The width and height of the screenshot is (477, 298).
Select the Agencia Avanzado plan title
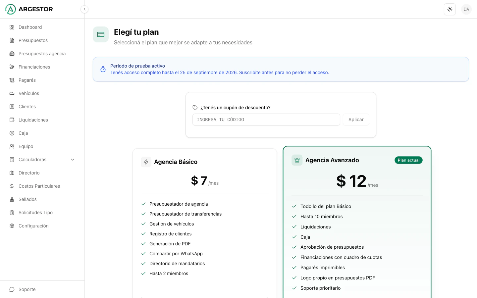[332, 160]
